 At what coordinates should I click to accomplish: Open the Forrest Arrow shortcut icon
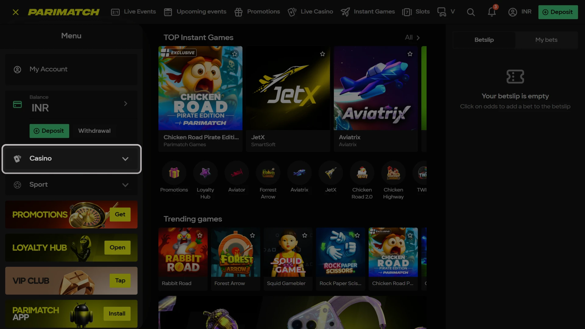(268, 173)
